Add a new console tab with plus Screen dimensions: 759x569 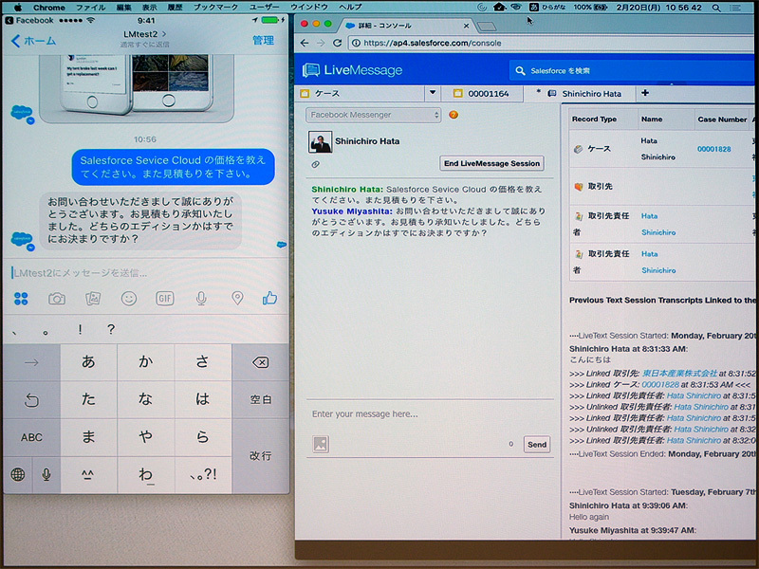(x=645, y=93)
